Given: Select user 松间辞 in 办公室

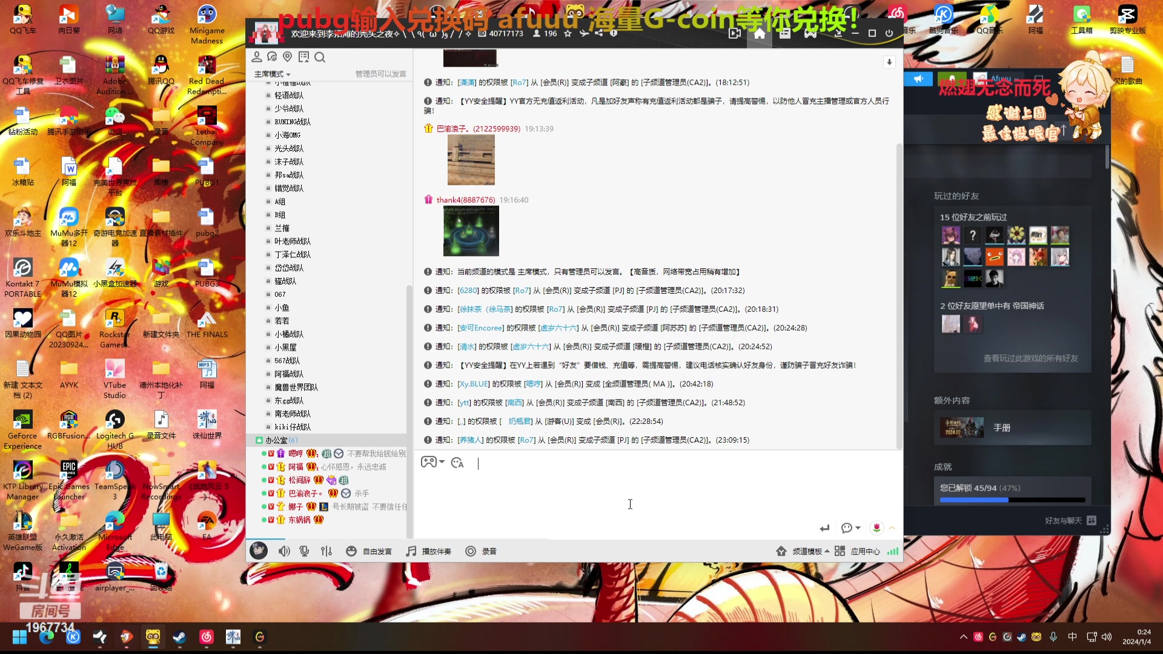Looking at the screenshot, I should click(299, 480).
